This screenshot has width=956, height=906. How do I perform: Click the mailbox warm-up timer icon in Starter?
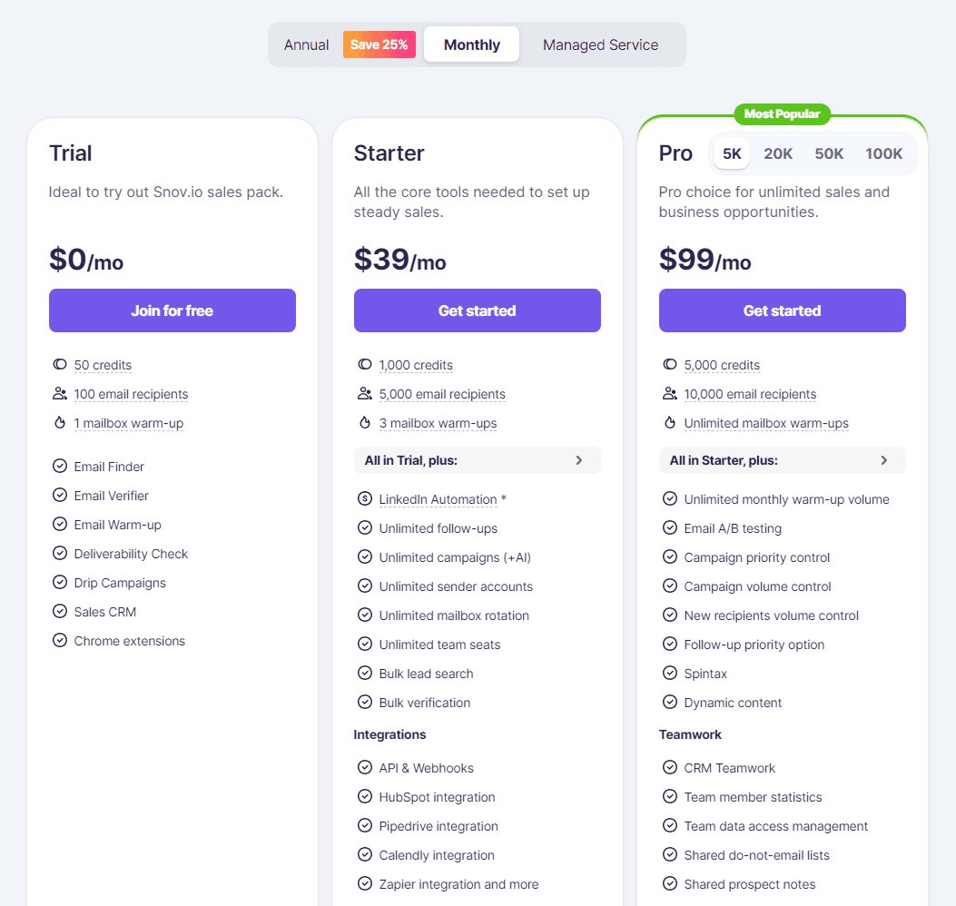click(363, 423)
